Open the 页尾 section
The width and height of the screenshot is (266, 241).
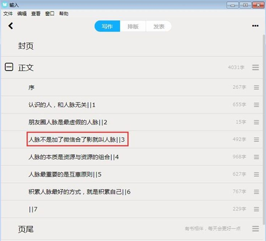pyautogui.click(x=26, y=229)
